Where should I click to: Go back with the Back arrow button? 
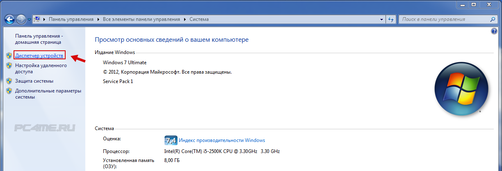tap(10, 19)
